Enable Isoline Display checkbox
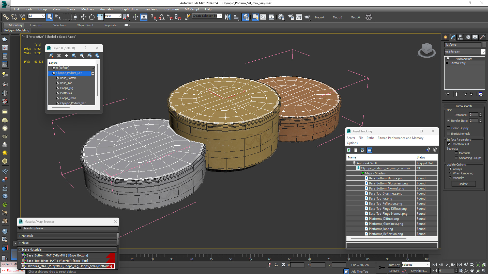Image resolution: width=488 pixels, height=274 pixels. tap(449, 128)
